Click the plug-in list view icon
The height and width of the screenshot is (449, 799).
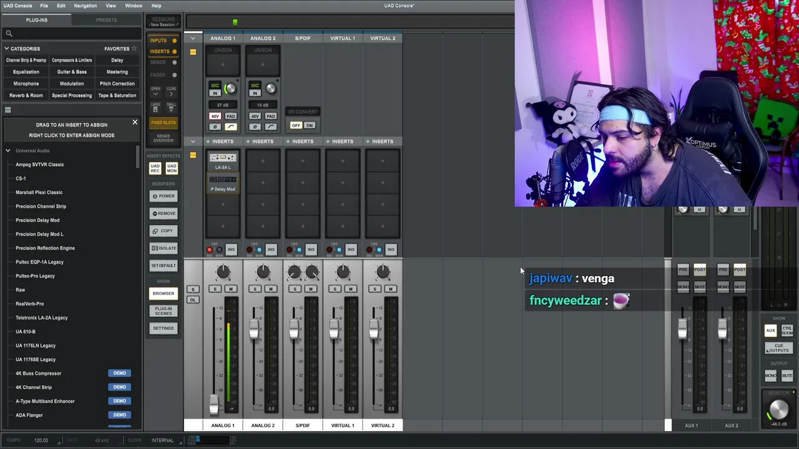coord(8,110)
